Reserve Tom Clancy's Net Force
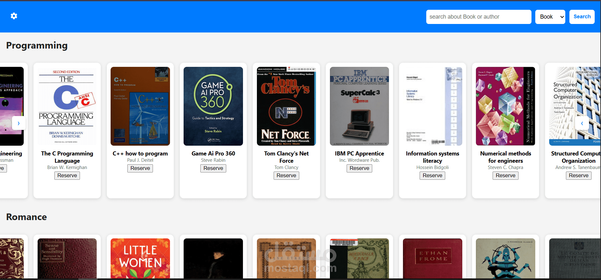This screenshot has height=280, width=601. (x=286, y=176)
